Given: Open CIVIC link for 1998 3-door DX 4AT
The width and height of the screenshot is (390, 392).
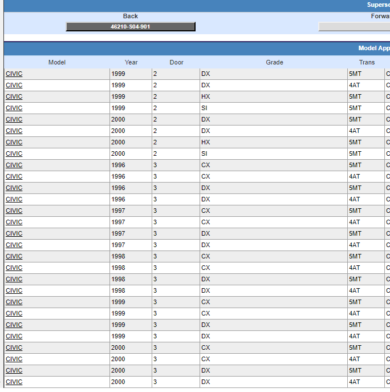Looking at the screenshot, I should [x=14, y=290].
